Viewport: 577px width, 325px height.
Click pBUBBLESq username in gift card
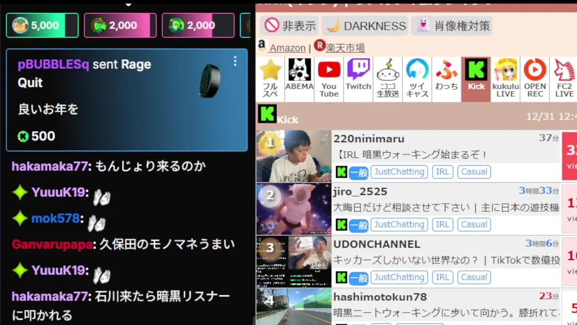click(x=53, y=65)
